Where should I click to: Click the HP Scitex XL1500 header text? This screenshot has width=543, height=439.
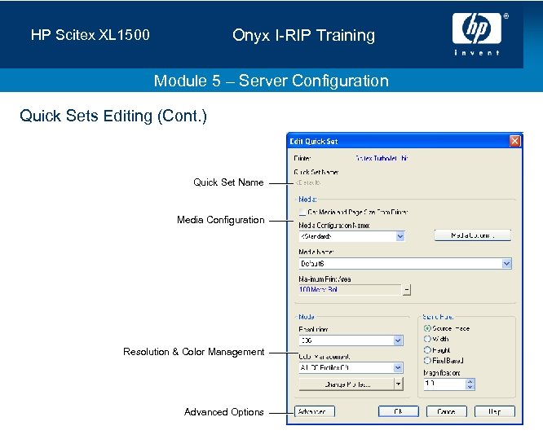click(x=90, y=34)
